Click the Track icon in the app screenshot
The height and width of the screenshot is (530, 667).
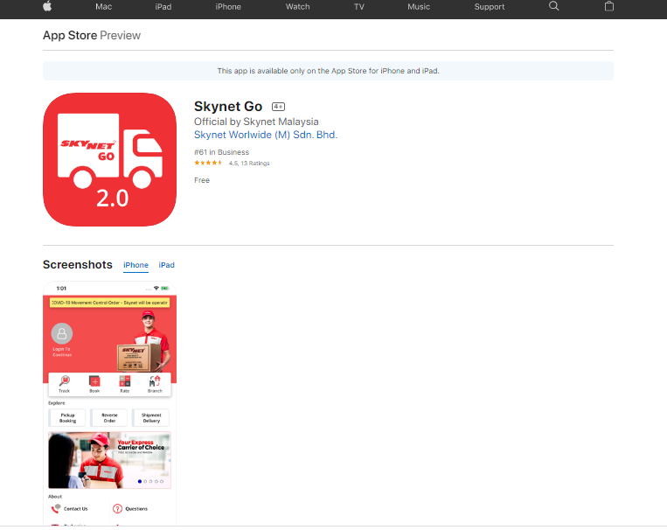64,381
